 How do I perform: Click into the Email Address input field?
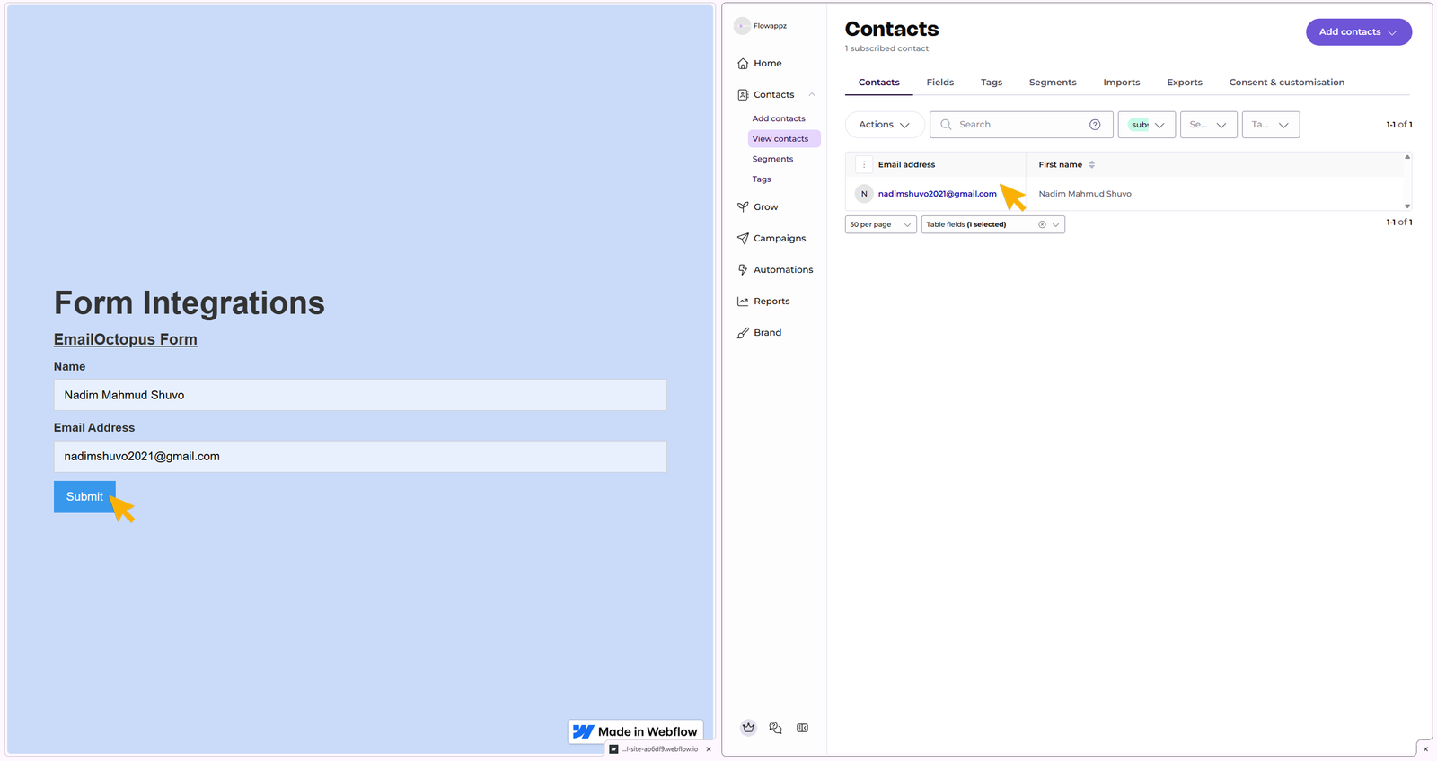click(360, 457)
